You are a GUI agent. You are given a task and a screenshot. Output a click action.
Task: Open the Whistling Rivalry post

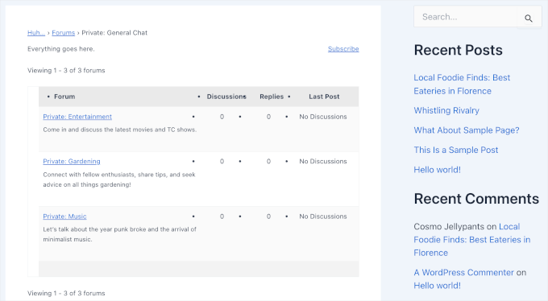(x=446, y=110)
